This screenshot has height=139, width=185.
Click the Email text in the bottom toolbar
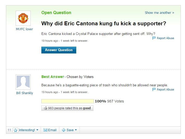tap(52, 130)
